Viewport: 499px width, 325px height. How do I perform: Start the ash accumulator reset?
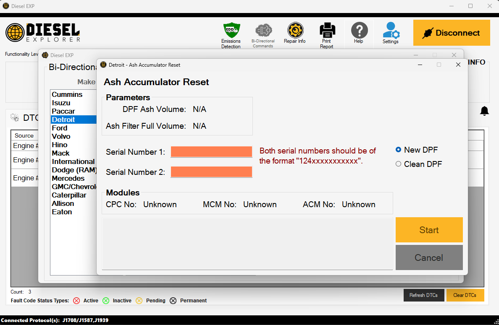[429, 230]
